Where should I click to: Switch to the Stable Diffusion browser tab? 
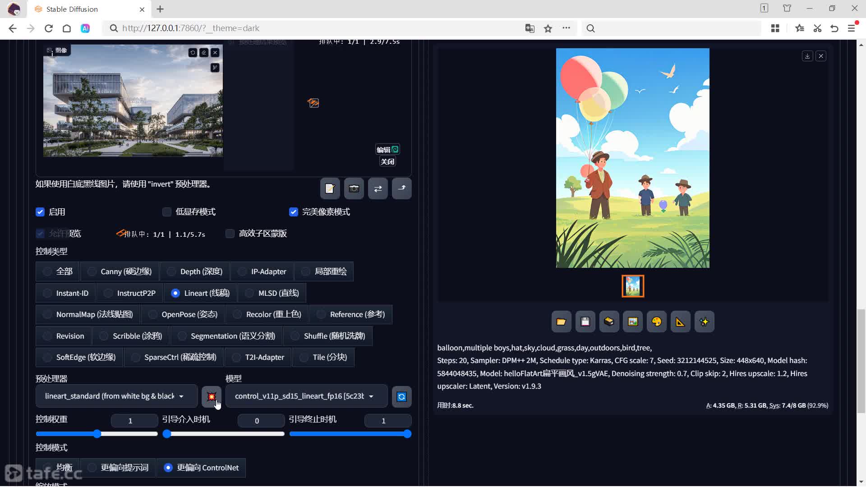click(89, 9)
